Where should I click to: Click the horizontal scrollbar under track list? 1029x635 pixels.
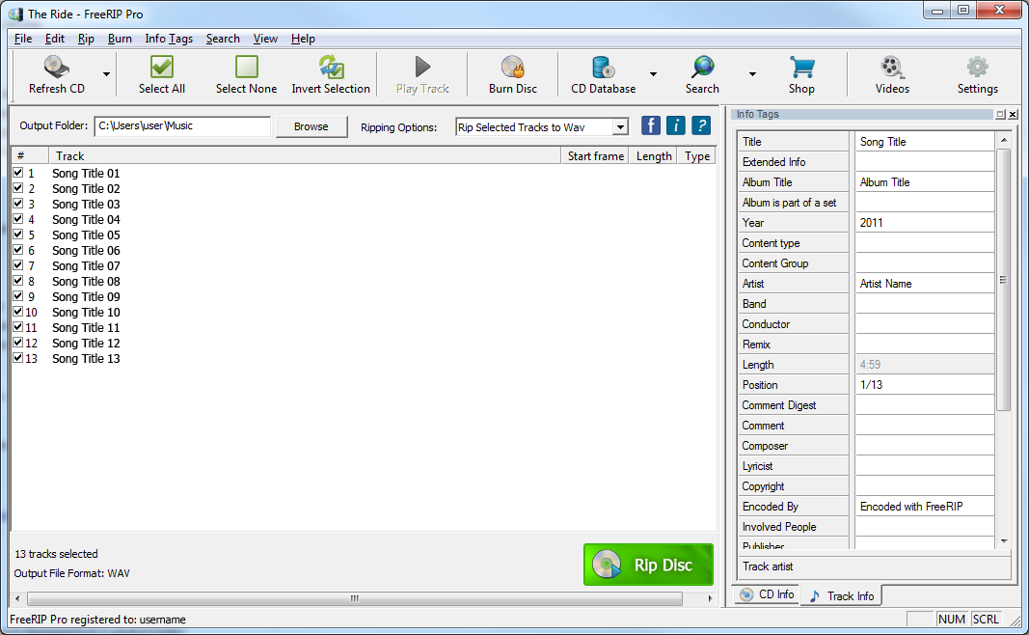354,598
